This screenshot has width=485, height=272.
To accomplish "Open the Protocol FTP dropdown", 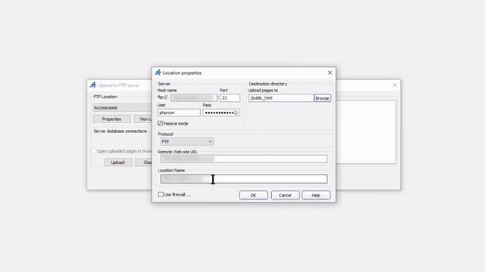I will click(x=187, y=141).
